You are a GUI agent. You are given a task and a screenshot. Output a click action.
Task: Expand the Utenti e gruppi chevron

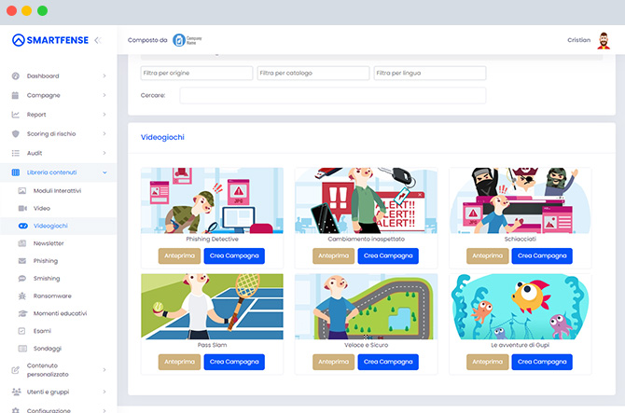[x=104, y=392]
